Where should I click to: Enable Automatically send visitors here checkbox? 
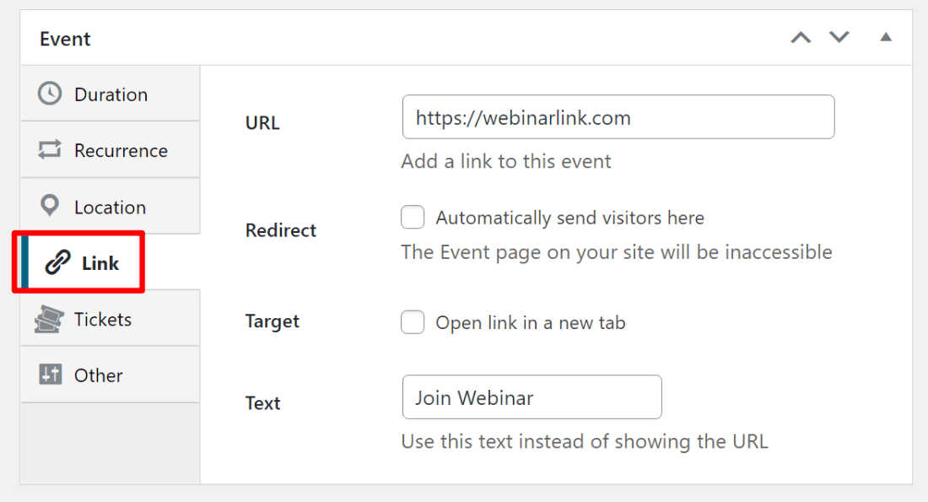click(413, 218)
